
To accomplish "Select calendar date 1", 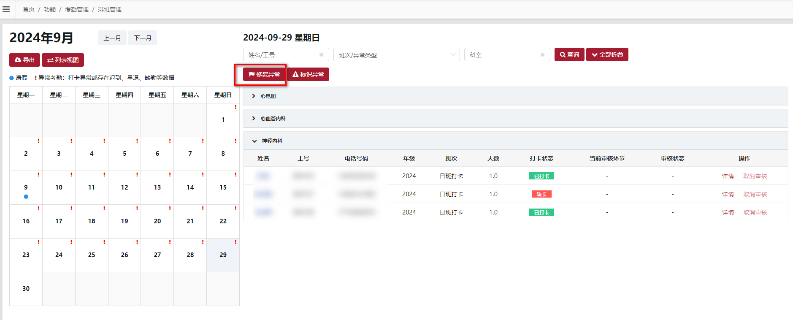I will [223, 120].
